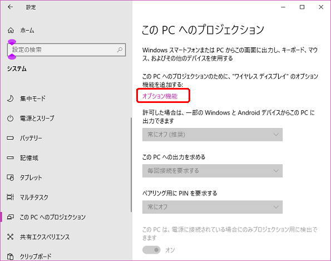Click the 設定の検索 search field
This screenshot has height=261, width=331.
click(67, 50)
